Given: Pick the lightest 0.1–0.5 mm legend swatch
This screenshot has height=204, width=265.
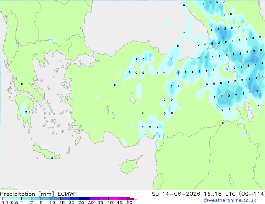Looking at the screenshot, I should pyautogui.click(x=7, y=199).
